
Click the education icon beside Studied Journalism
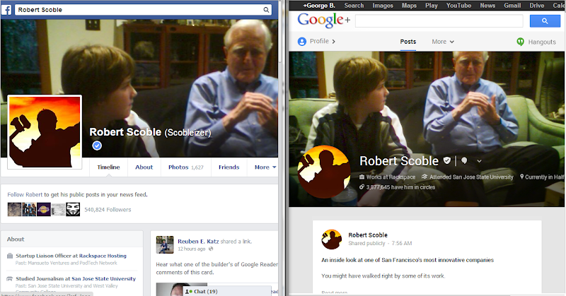(x=10, y=279)
